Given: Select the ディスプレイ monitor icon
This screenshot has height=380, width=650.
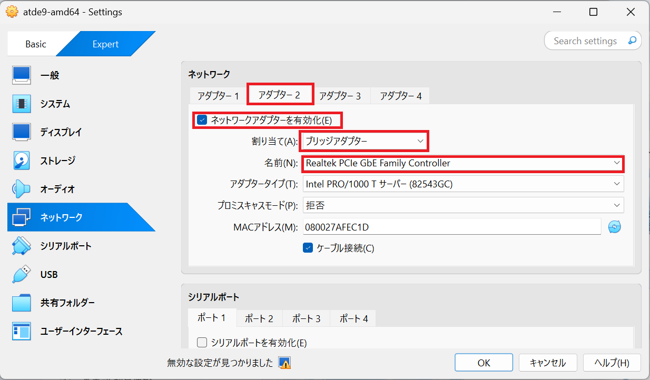Looking at the screenshot, I should (22, 132).
